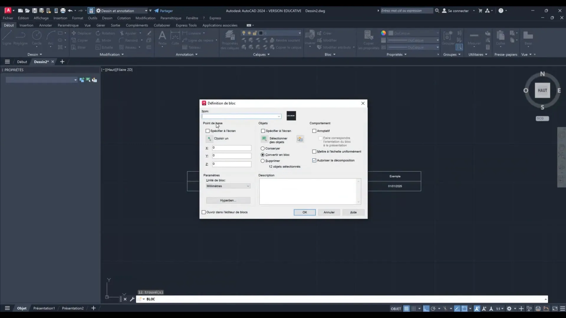The width and height of the screenshot is (566, 318).
Task: Enable Mettre à l'échelle uniformément
Action: click(314, 151)
